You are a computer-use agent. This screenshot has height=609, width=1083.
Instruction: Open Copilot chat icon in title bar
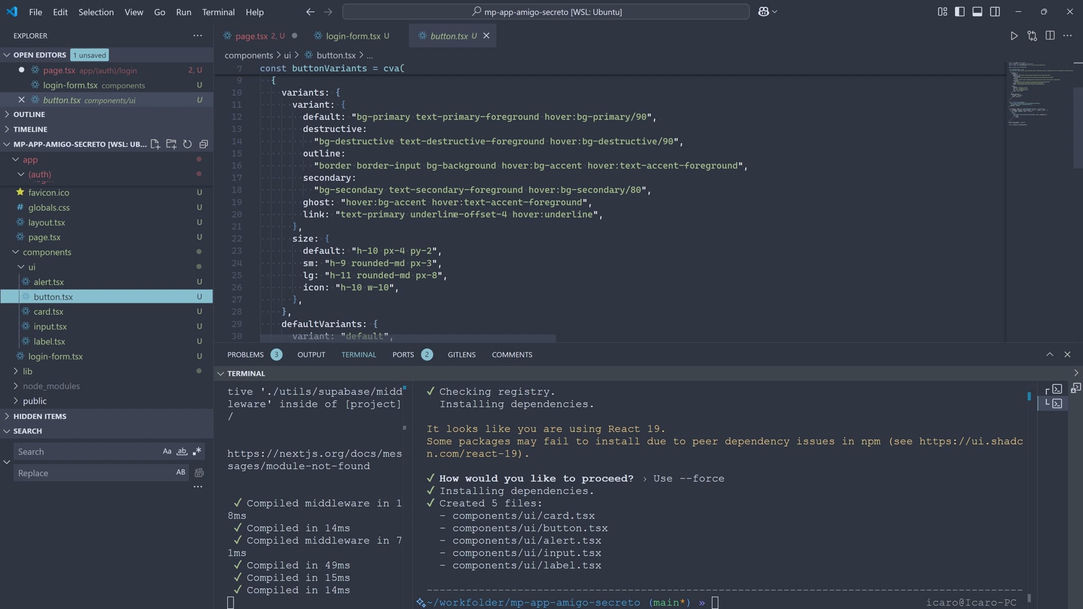tap(763, 12)
